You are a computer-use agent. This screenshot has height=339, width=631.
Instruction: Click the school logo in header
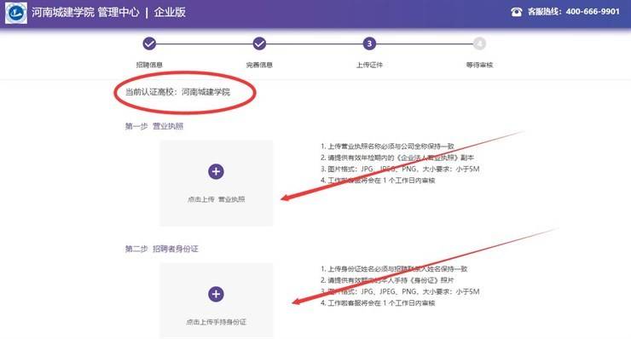[16, 13]
